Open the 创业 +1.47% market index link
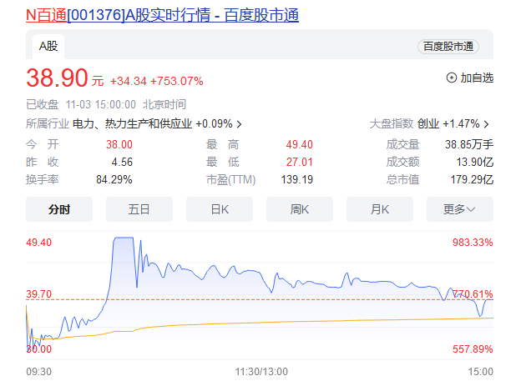 [448, 124]
